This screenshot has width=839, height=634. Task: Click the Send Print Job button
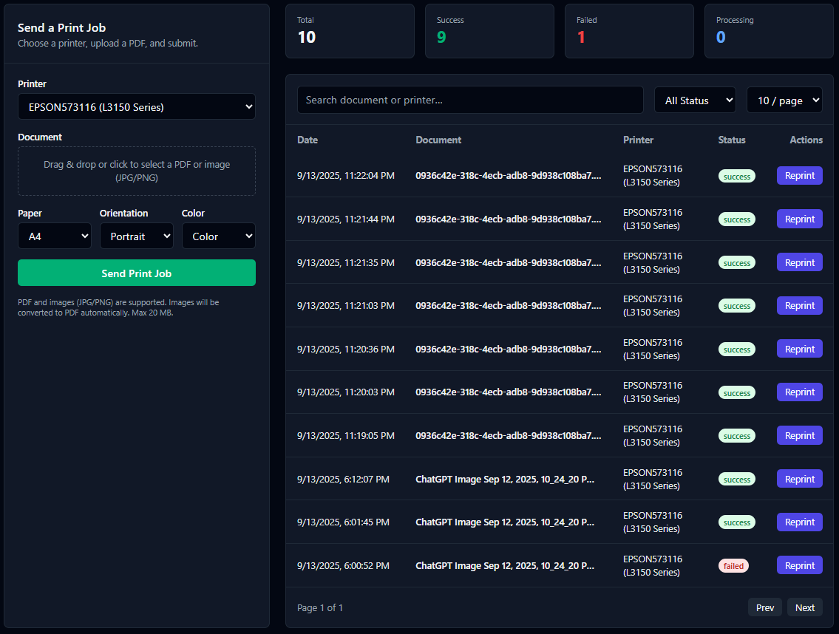click(136, 273)
